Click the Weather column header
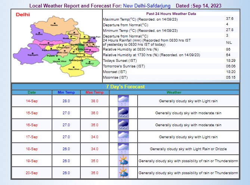 pyautogui.click(x=174, y=92)
